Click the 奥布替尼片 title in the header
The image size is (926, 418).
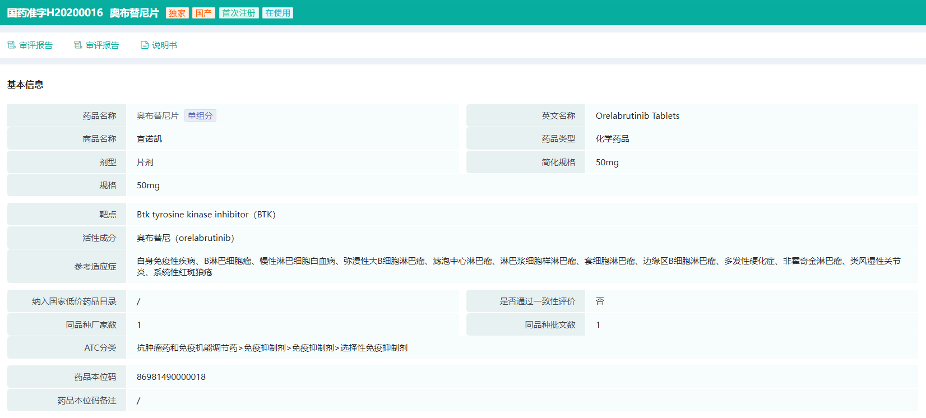point(135,13)
